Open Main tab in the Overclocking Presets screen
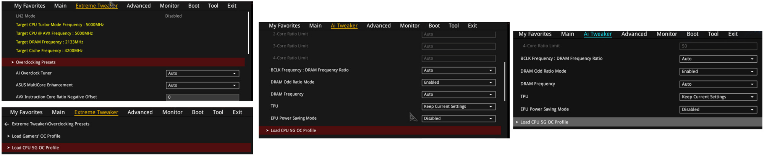 click(58, 112)
